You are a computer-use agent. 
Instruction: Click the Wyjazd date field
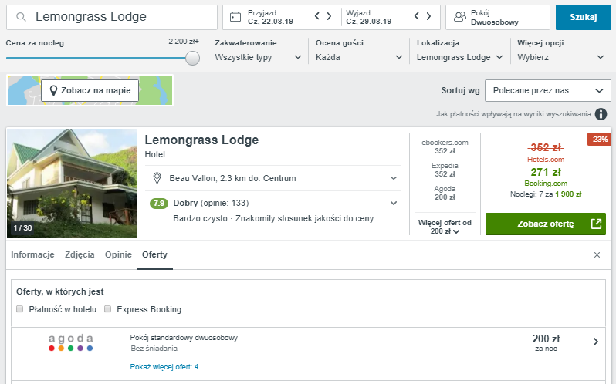pos(368,17)
